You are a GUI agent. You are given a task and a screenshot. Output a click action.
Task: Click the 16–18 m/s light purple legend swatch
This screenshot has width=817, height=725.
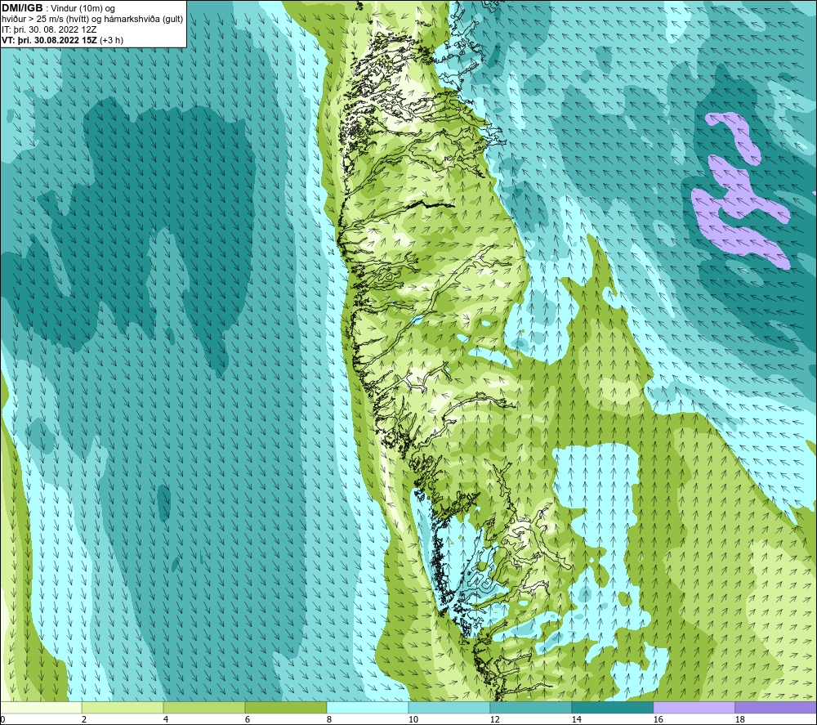point(694,707)
